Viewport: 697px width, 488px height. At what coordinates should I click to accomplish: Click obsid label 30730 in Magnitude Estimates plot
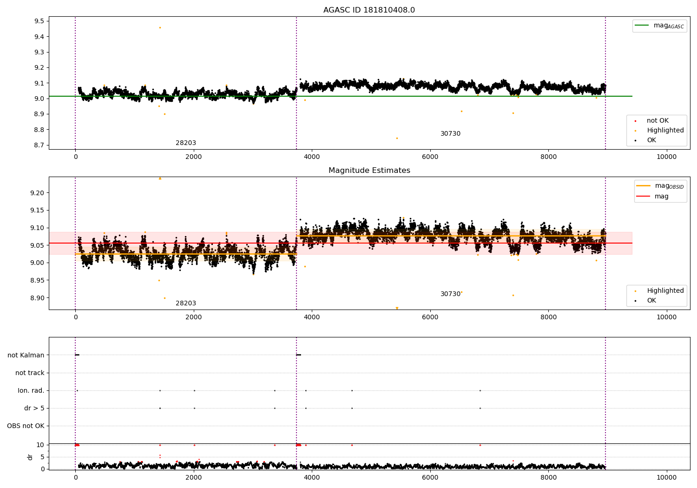point(450,294)
